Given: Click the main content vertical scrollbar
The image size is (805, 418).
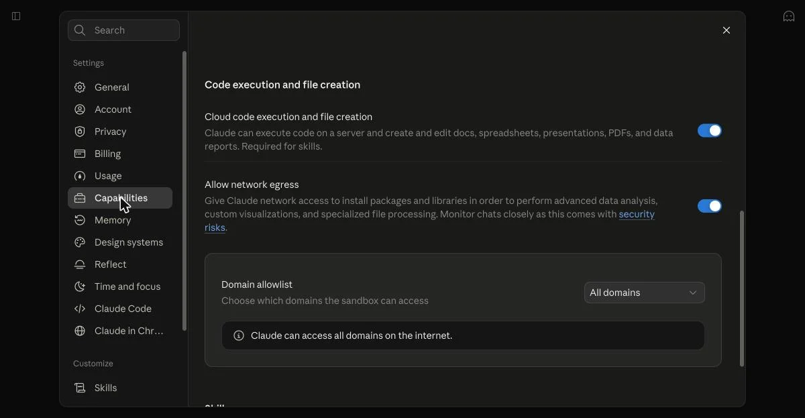Looking at the screenshot, I should point(741,289).
